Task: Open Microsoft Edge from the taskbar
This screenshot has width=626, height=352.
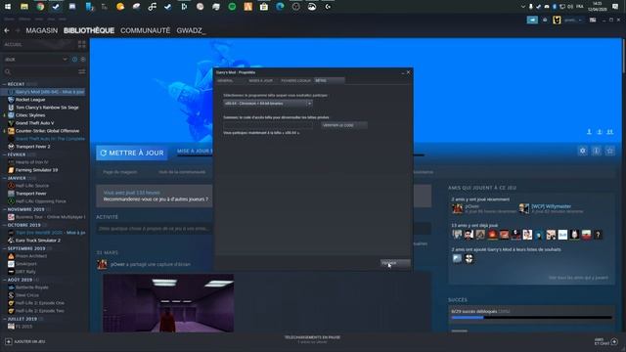Action: click(280, 7)
